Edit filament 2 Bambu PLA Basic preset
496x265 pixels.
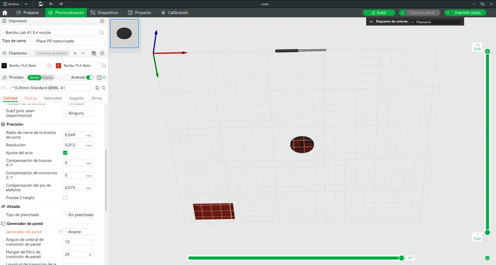pos(104,66)
